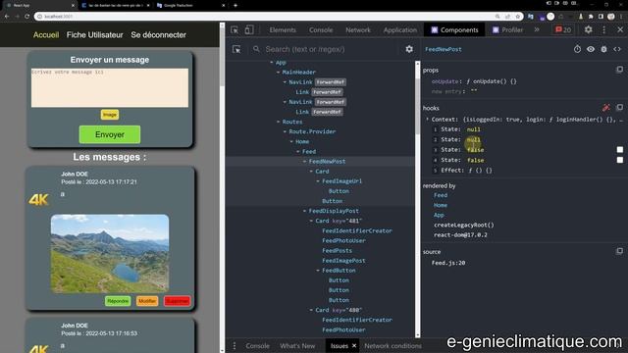The image size is (628, 353).
Task: Open component tree view settings gear
Action: 409,49
